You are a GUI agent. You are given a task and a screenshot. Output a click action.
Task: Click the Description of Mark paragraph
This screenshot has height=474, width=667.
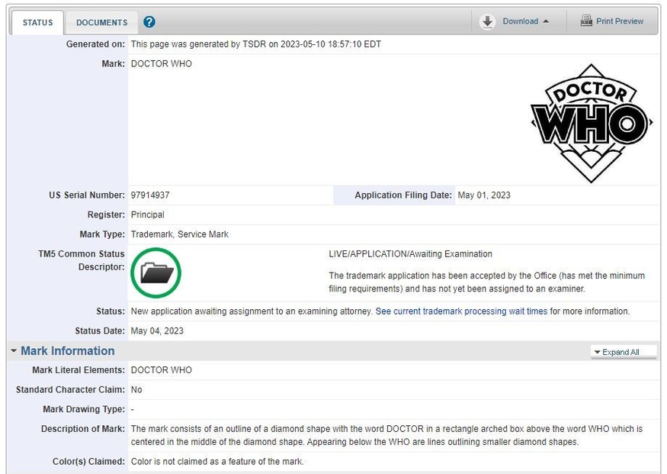coord(386,435)
